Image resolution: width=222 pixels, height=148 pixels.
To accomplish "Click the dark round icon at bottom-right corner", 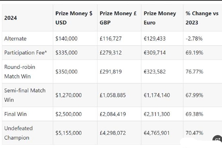I will tap(217, 139).
